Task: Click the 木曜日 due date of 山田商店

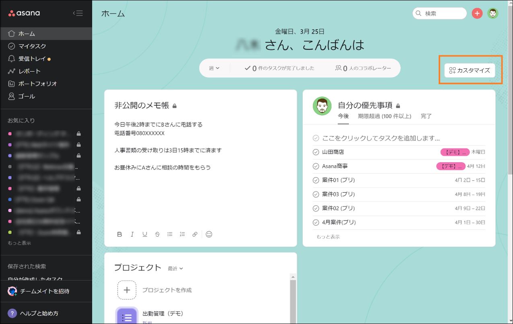Action: coord(478,152)
